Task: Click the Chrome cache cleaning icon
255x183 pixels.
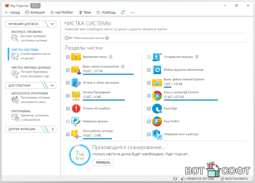Action: (157, 96)
